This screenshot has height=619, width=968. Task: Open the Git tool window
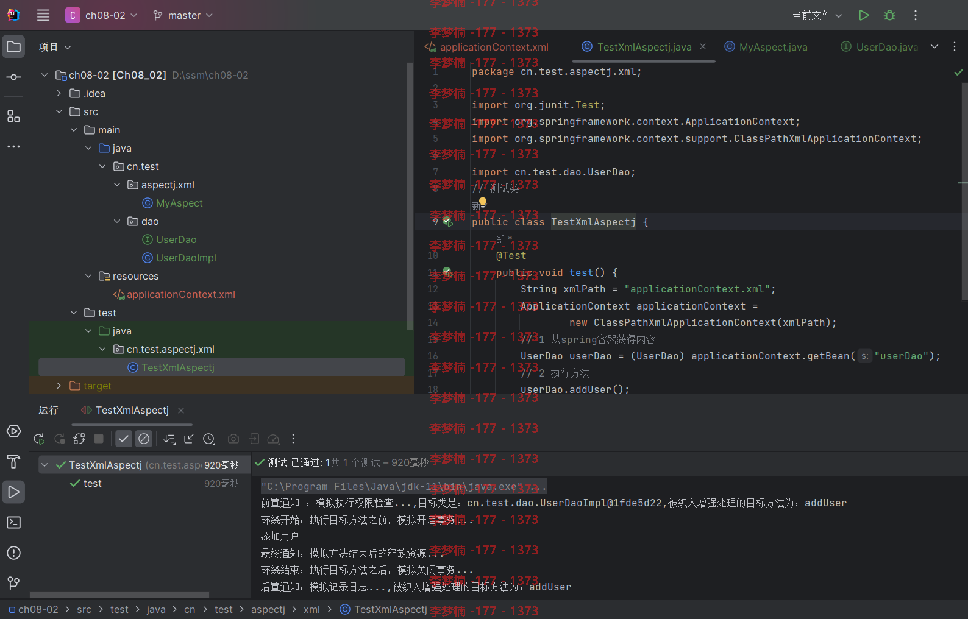[13, 584]
